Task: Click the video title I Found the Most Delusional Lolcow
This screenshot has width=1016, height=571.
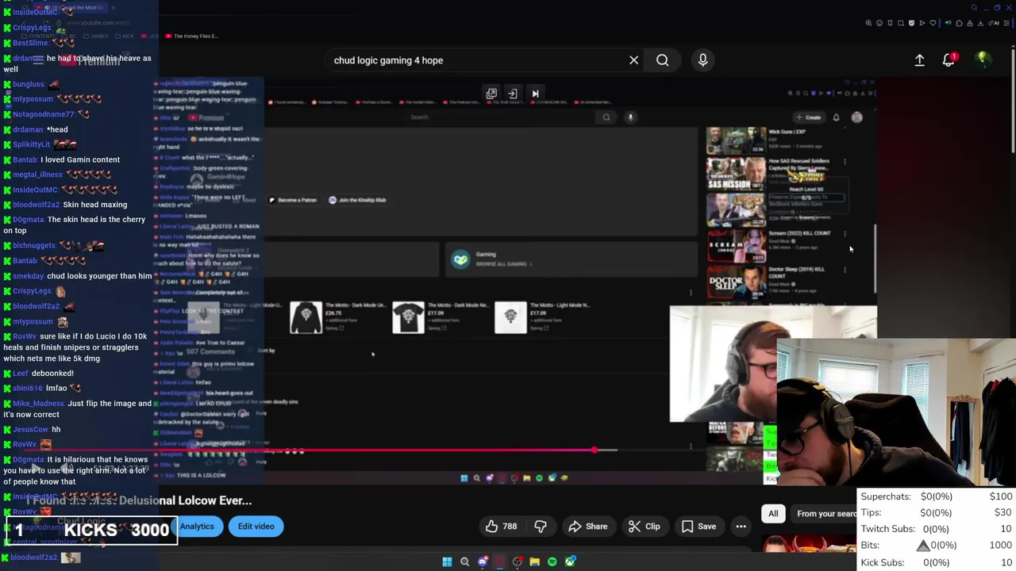Action: pyautogui.click(x=139, y=500)
